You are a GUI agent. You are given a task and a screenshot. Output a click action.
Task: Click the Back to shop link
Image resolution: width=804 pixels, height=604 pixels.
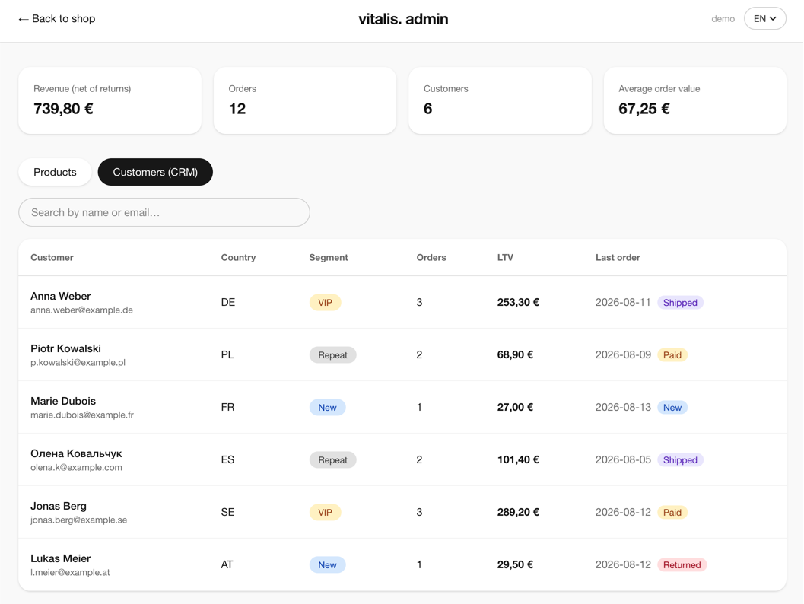(56, 19)
